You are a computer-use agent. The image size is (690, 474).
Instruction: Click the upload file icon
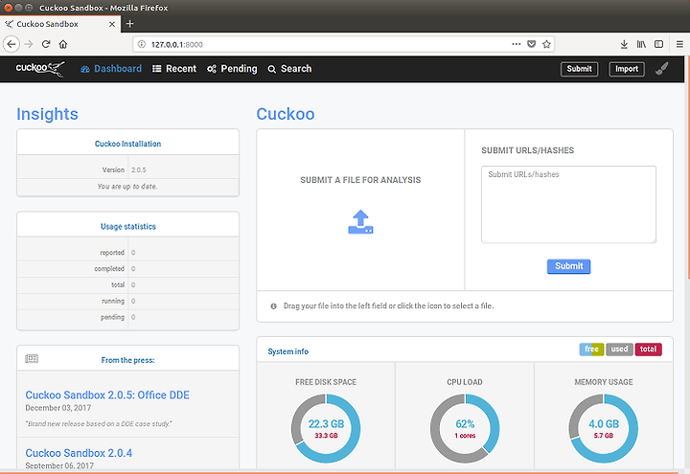[360, 222]
